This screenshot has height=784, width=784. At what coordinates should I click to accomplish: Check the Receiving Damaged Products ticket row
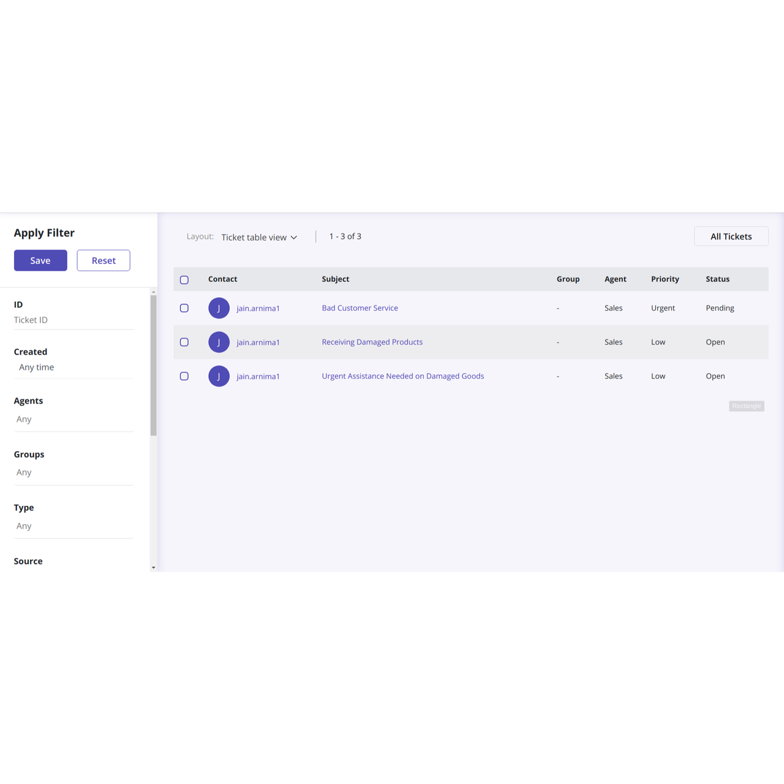184,342
